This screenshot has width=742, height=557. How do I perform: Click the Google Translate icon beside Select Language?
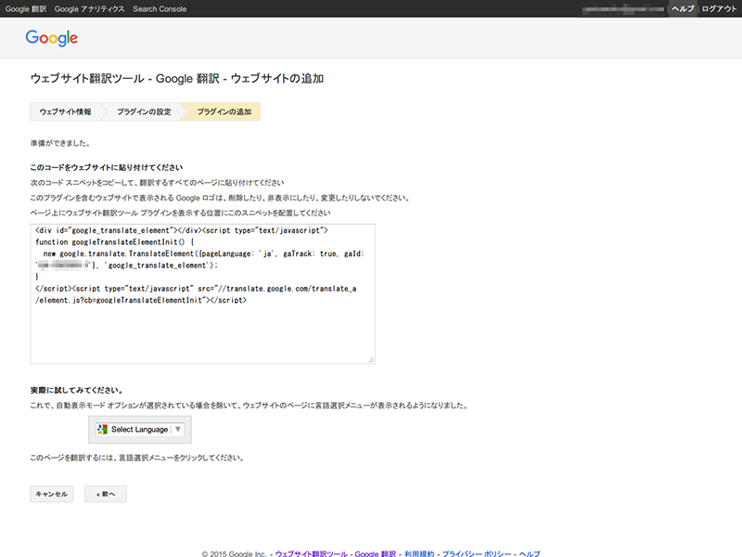coord(102,429)
